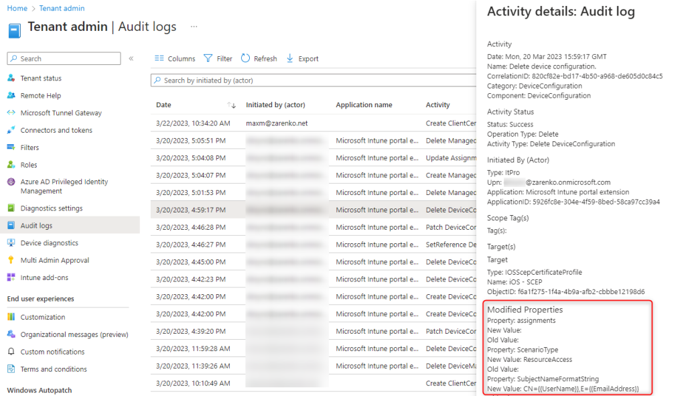Click the Export button label
Screen dimensions: 686x396
click(x=308, y=59)
